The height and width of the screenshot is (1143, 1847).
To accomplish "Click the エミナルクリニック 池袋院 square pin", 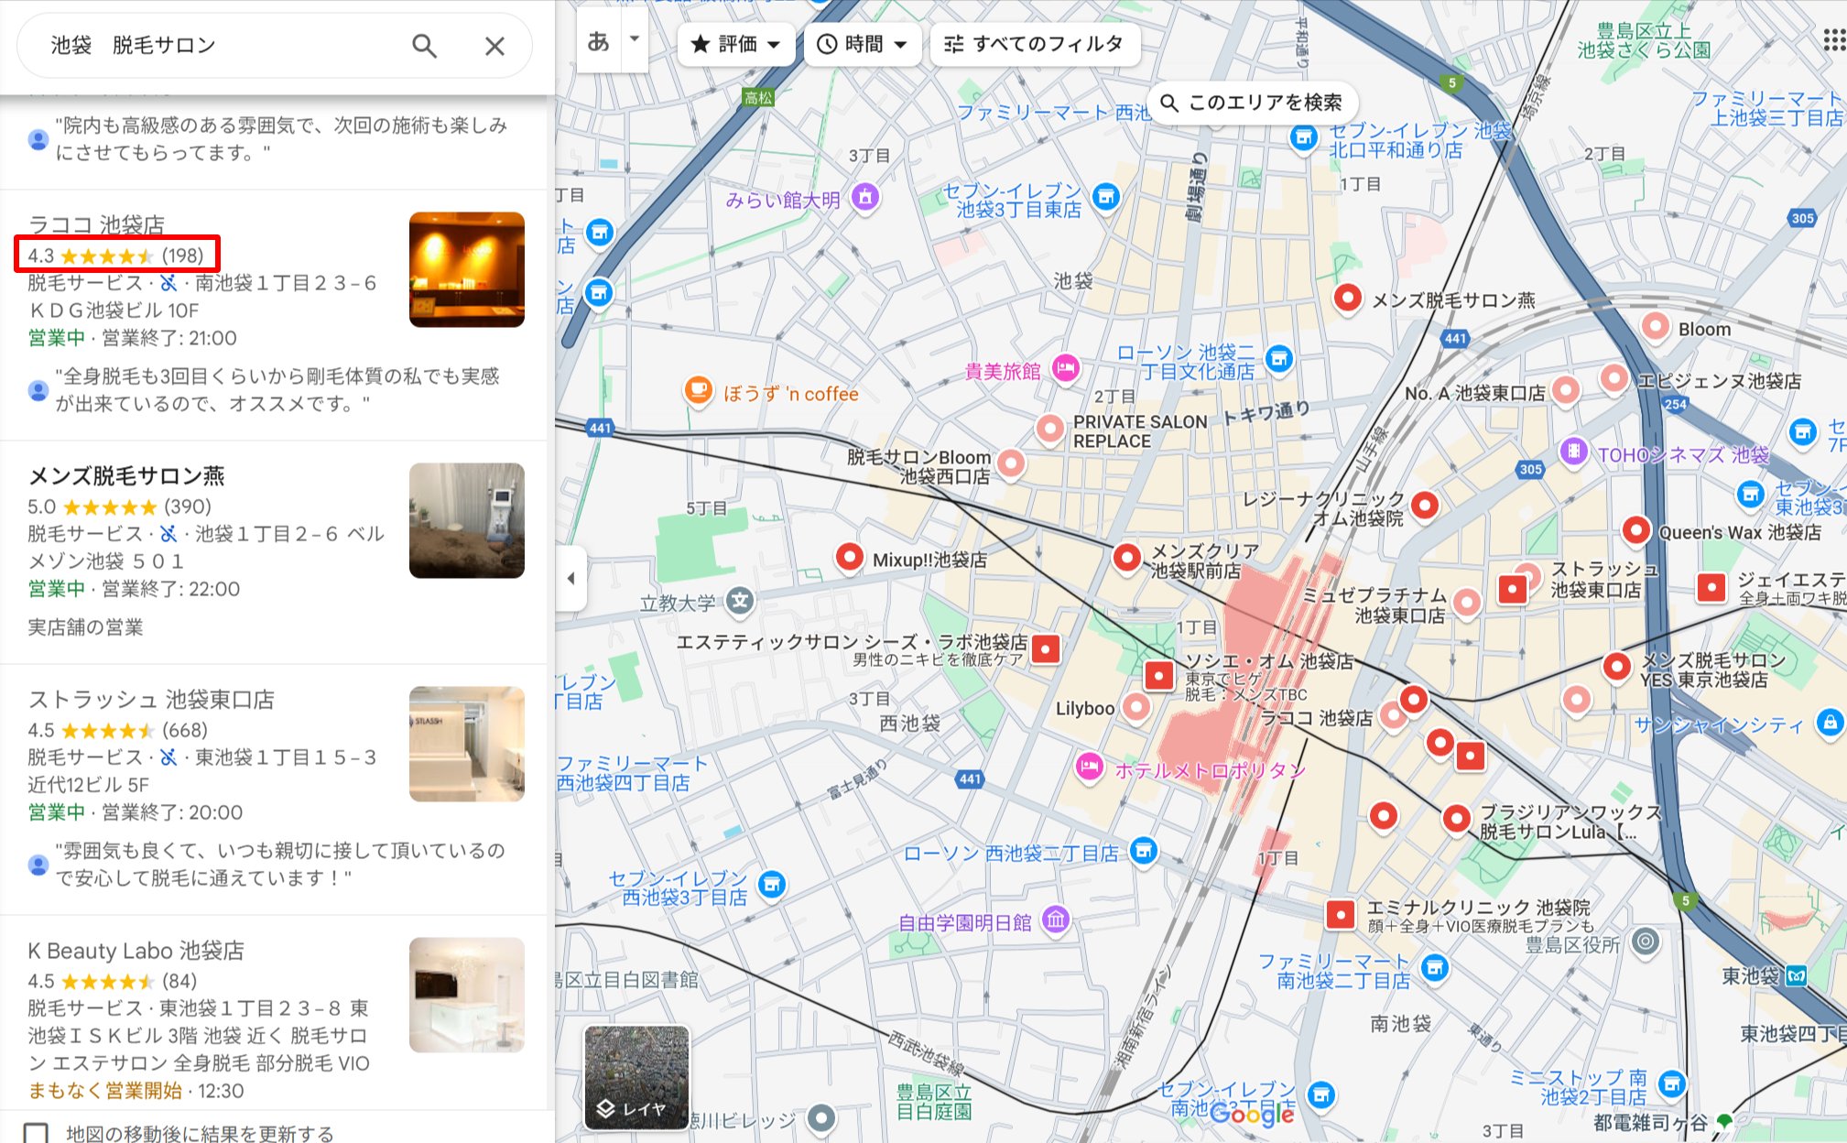I will (1341, 914).
